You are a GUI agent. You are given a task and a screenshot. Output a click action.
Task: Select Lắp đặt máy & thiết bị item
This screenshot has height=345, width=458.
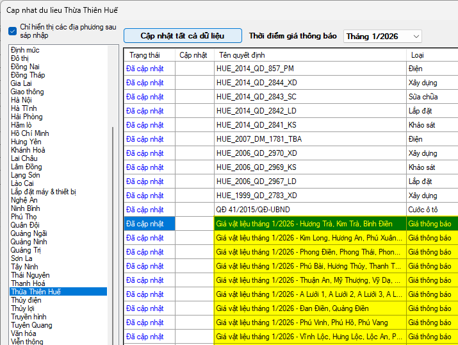tap(44, 192)
